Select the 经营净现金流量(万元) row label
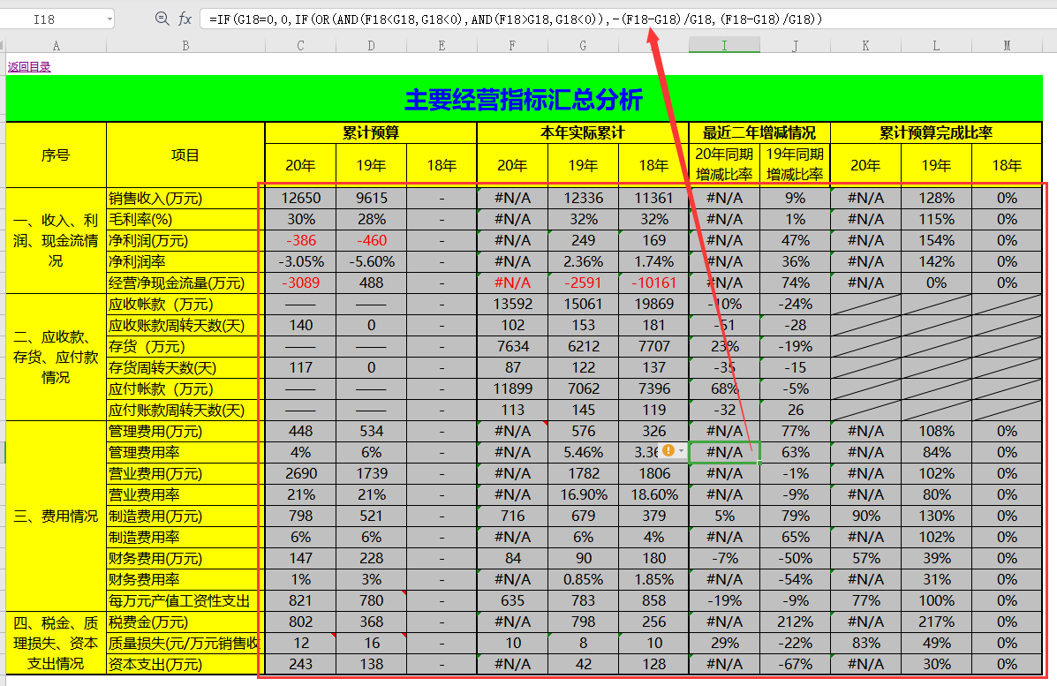Screen dimensions: 1057x686 [x=185, y=283]
